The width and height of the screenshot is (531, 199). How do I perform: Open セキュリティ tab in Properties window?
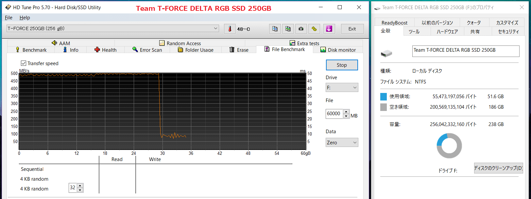coord(508,31)
